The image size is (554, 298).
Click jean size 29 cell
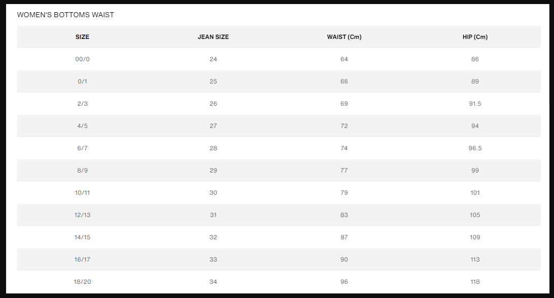(x=213, y=171)
